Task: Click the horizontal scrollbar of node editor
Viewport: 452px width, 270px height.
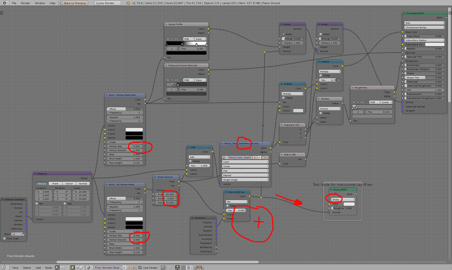Action: (157, 262)
